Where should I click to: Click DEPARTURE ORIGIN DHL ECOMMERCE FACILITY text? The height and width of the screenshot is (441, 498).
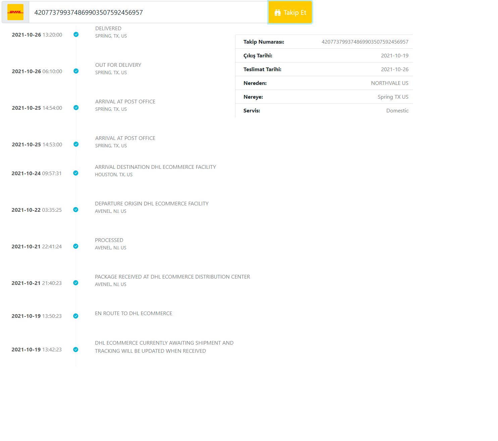pos(152,204)
